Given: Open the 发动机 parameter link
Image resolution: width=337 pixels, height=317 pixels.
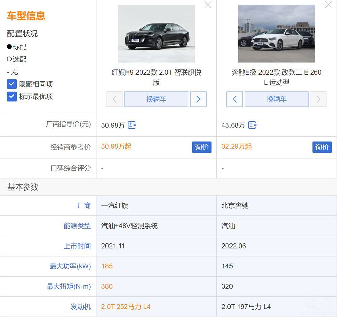Looking at the screenshot, I should [x=81, y=306].
